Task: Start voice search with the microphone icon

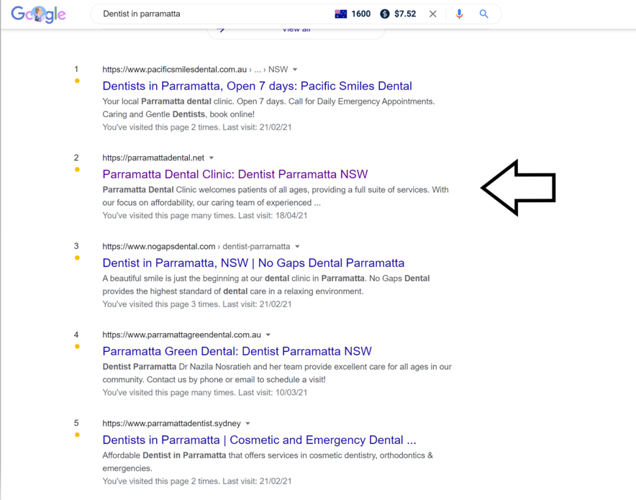Action: (459, 14)
